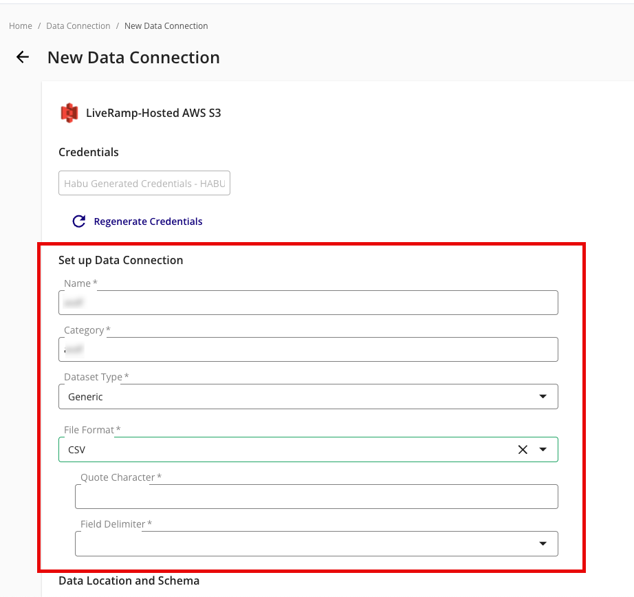
Task: Click the Data Location and Schema heading
Action: 129,580
